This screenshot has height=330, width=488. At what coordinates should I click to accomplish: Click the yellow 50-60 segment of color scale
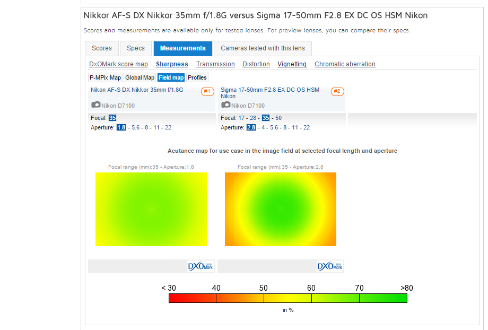(288, 298)
